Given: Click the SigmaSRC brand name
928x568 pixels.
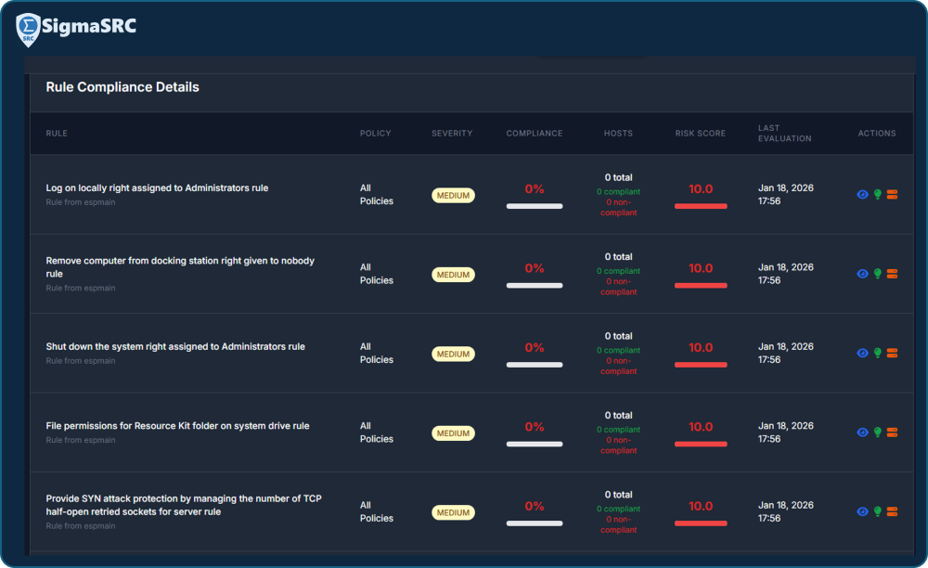Looking at the screenshot, I should (89, 26).
